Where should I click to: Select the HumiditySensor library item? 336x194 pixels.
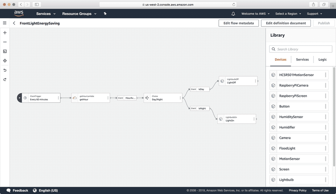pos(299,117)
